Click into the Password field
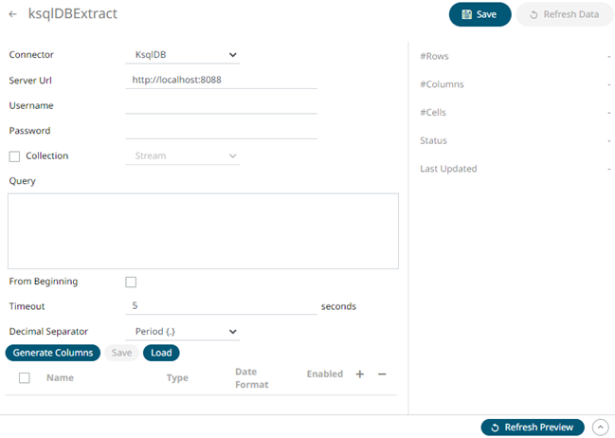The height and width of the screenshot is (438, 615). pos(221,130)
